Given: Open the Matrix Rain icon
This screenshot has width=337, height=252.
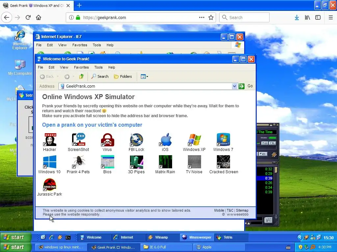Looking at the screenshot, I should click(x=165, y=165).
